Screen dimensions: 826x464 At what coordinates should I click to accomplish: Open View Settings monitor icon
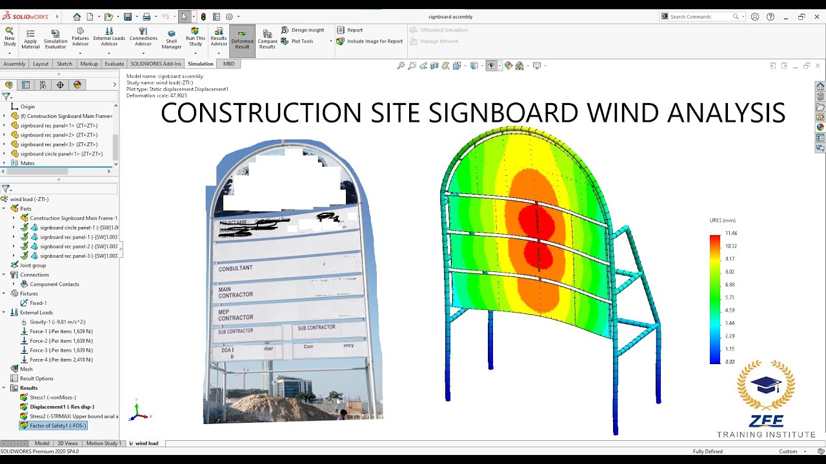[x=537, y=66]
